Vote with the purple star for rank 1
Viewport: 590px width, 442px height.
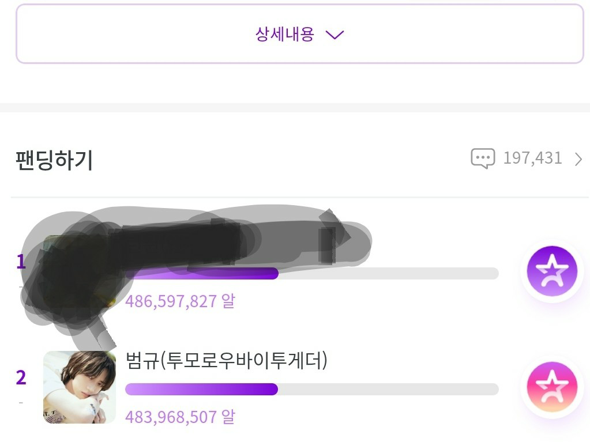coord(552,271)
